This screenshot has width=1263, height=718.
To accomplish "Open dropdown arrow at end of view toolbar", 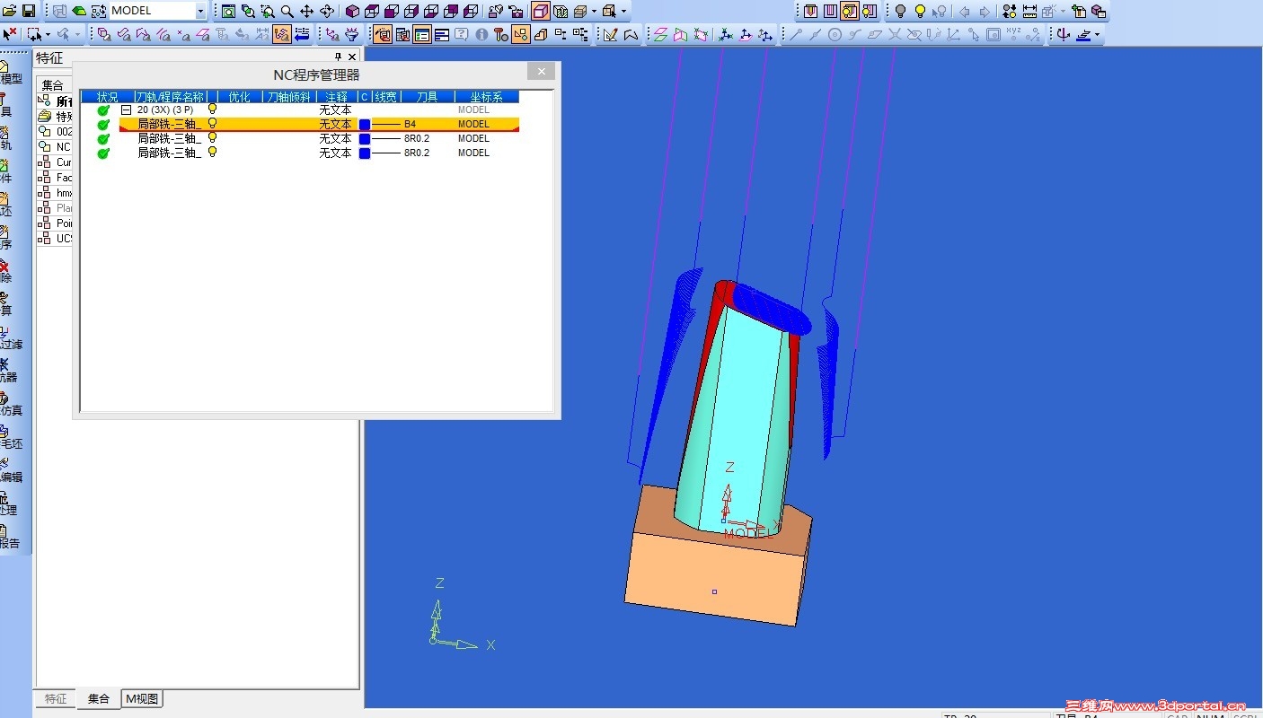I will tap(623, 11).
